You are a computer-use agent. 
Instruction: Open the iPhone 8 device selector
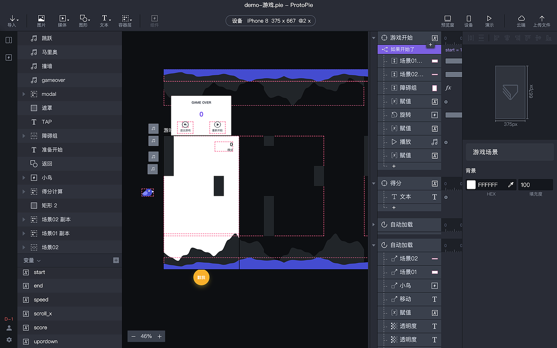point(270,20)
